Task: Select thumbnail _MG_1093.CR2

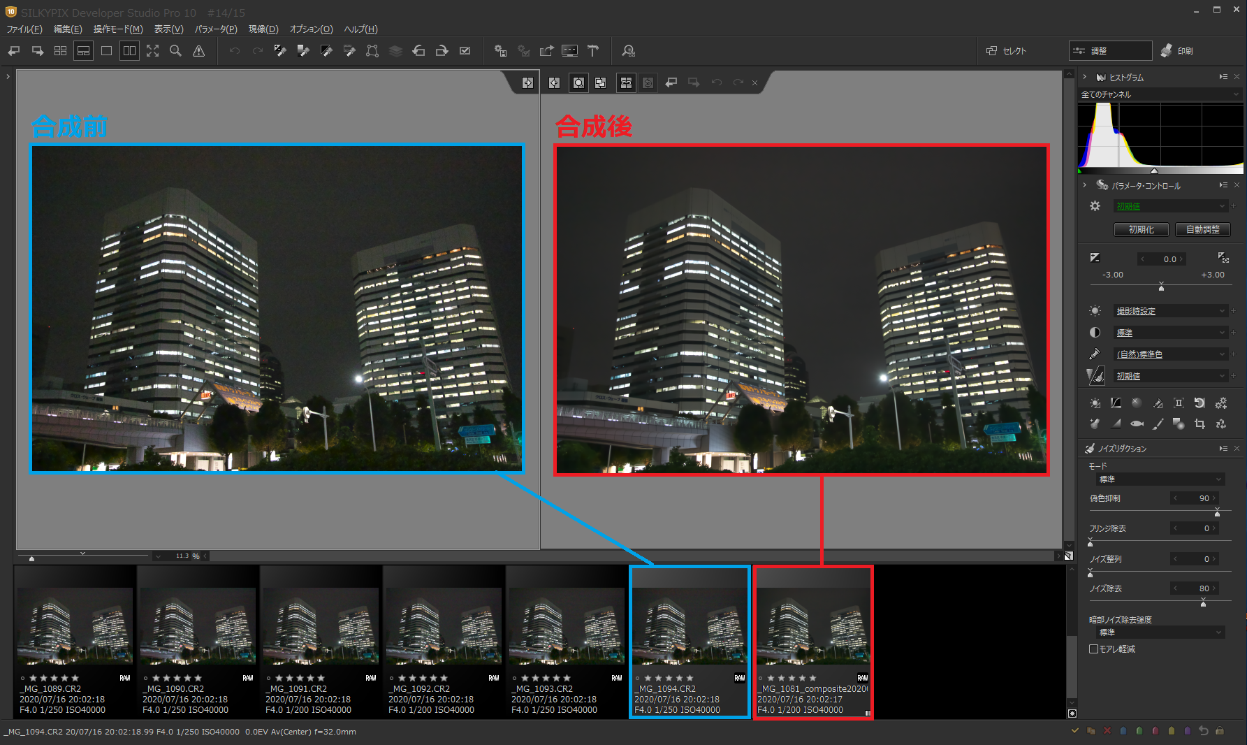Action: tap(567, 642)
